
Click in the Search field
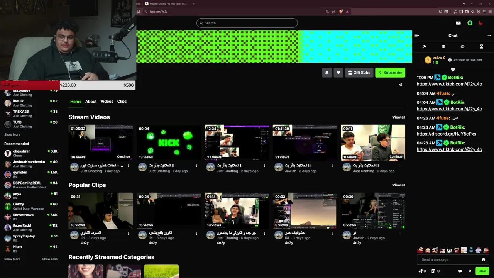(x=247, y=23)
